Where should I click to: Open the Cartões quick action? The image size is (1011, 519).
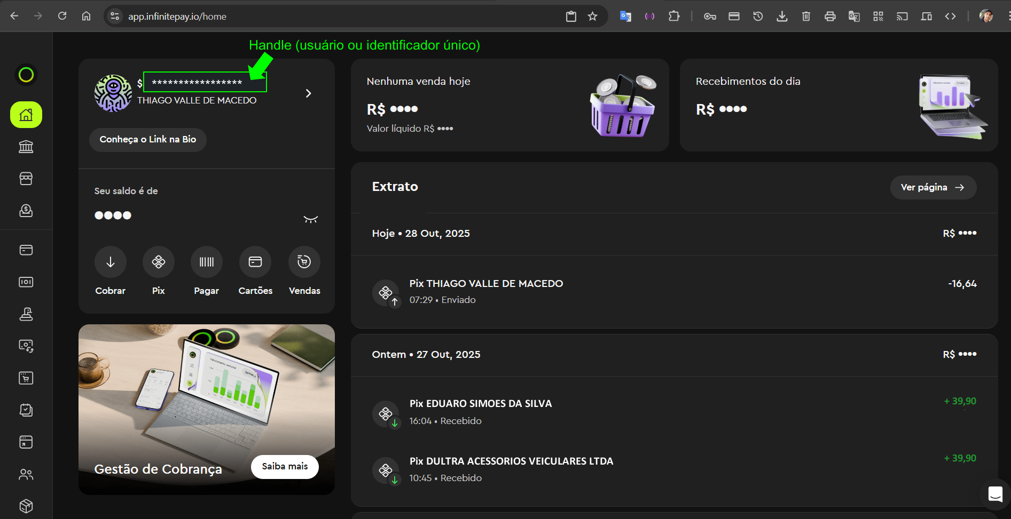(x=255, y=262)
